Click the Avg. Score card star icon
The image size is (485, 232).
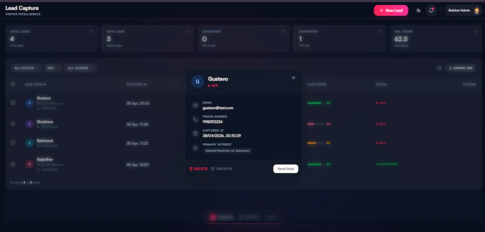(475, 31)
